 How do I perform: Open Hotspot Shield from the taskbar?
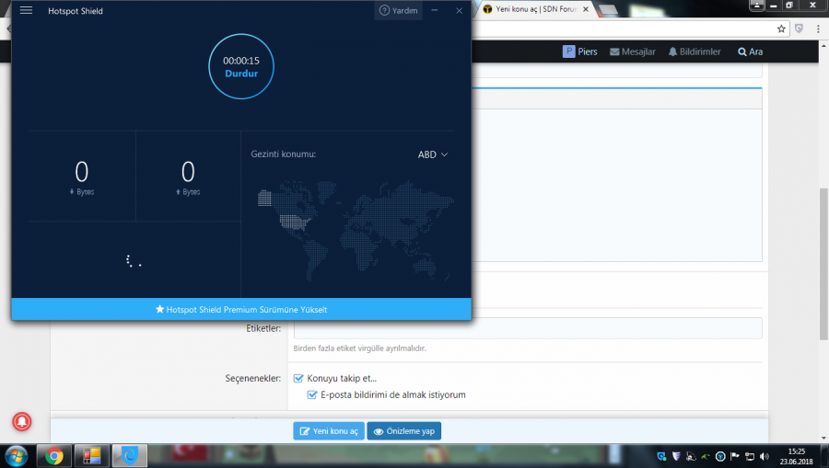[x=130, y=456]
